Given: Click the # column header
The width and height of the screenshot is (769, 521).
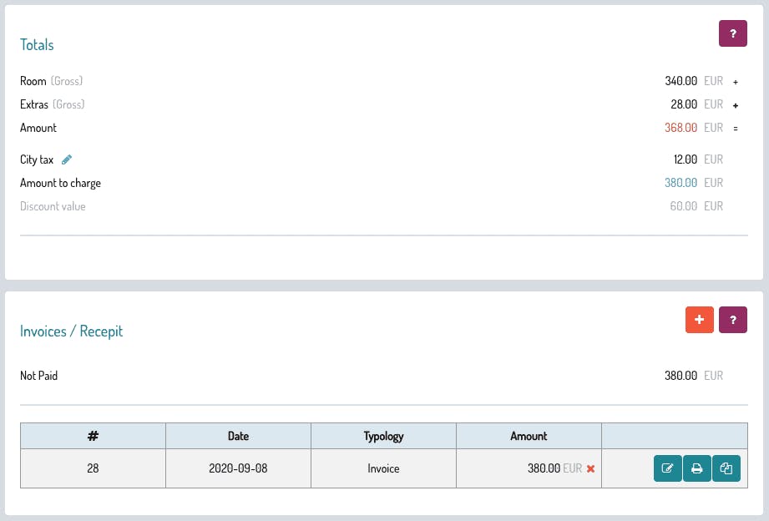Looking at the screenshot, I should 93,436.
